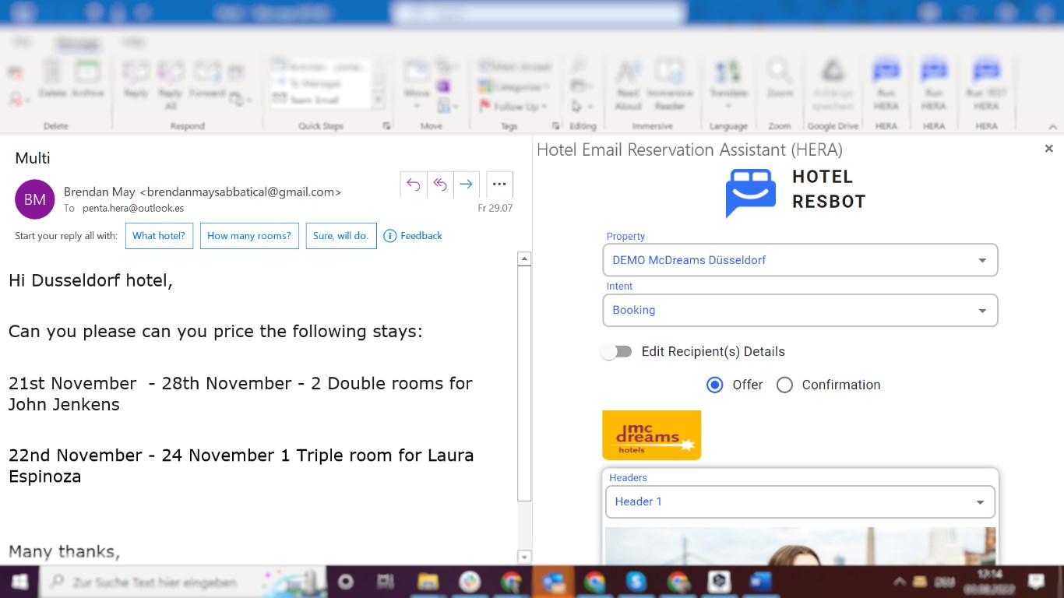The image size is (1064, 598).
Task: Open the Immersive Reader
Action: pos(669,84)
